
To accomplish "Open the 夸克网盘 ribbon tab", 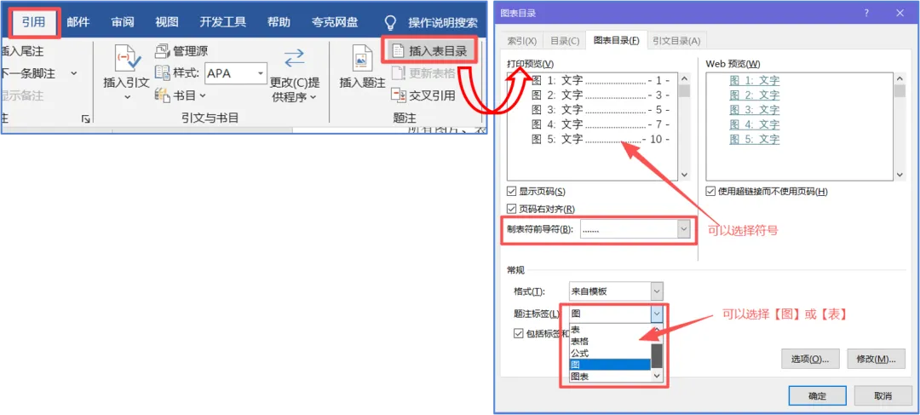I will click(335, 22).
